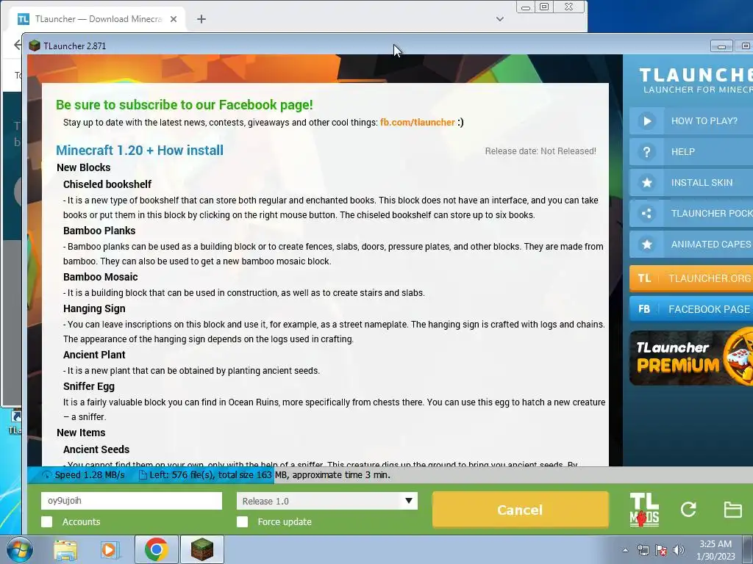
Task: Expand the Chrome tab search chevron
Action: click(500, 19)
